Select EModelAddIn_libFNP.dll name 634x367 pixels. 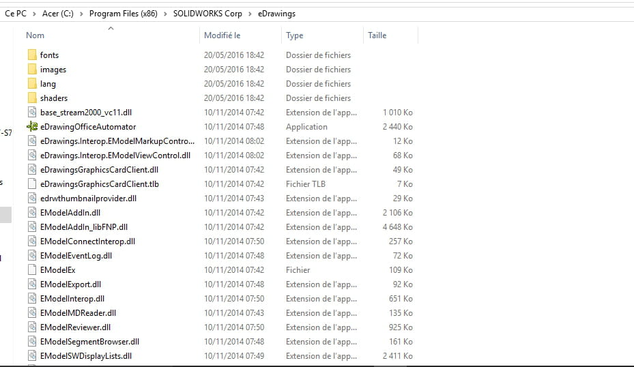(x=84, y=226)
